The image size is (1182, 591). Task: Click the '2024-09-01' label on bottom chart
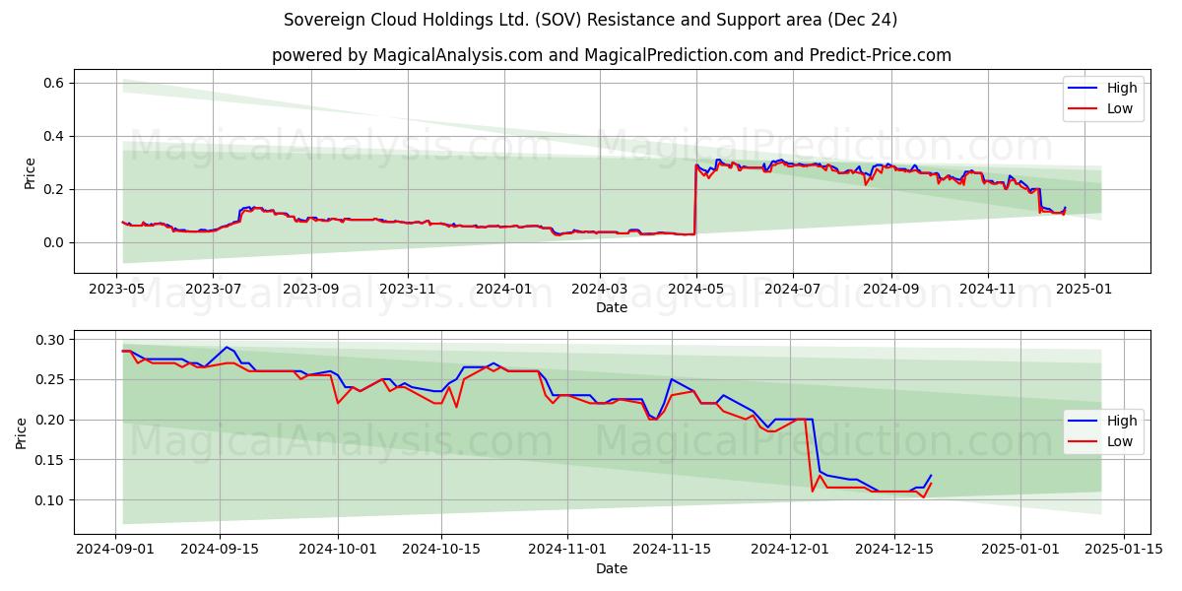coord(116,550)
